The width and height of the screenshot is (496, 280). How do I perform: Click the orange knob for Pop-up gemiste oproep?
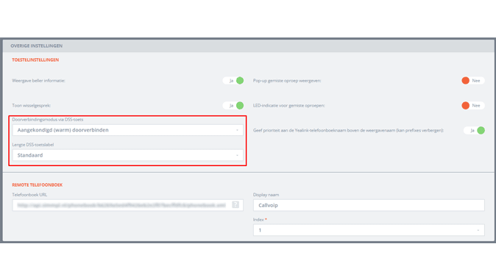(x=465, y=81)
